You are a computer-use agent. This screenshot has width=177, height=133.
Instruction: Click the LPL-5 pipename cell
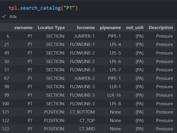115,53
